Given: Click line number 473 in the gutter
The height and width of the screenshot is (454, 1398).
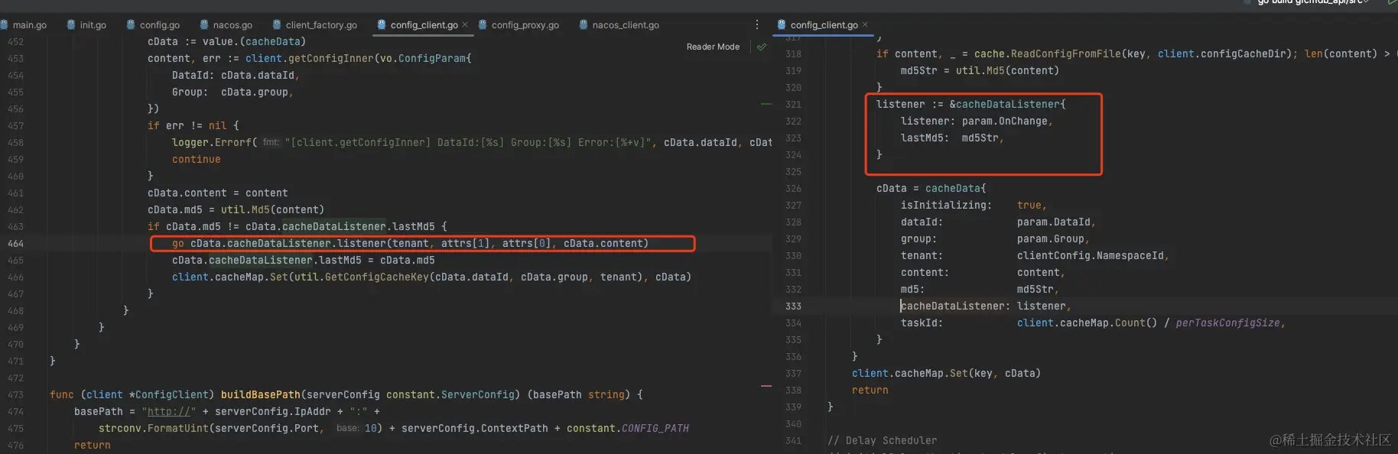Looking at the screenshot, I should 15,394.
